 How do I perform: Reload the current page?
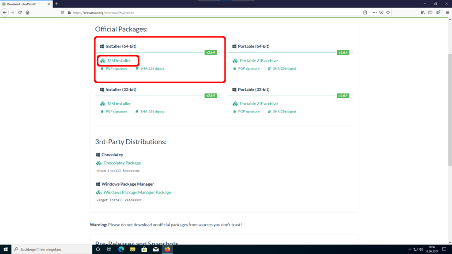[x=20, y=13]
